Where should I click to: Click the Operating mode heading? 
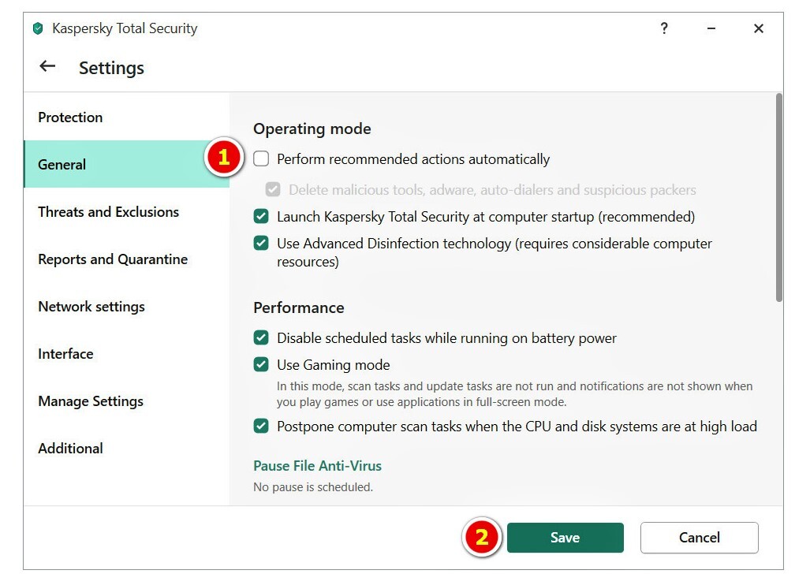(312, 129)
